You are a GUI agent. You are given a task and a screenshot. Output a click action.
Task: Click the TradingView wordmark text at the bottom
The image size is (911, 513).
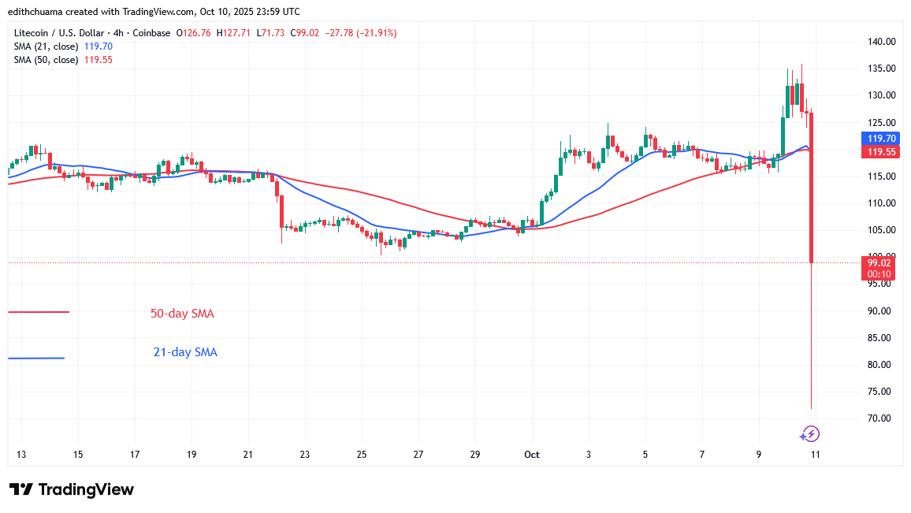pyautogui.click(x=86, y=489)
